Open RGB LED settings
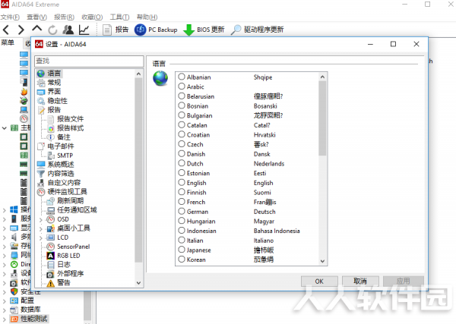The width and height of the screenshot is (456, 324). coord(64,256)
